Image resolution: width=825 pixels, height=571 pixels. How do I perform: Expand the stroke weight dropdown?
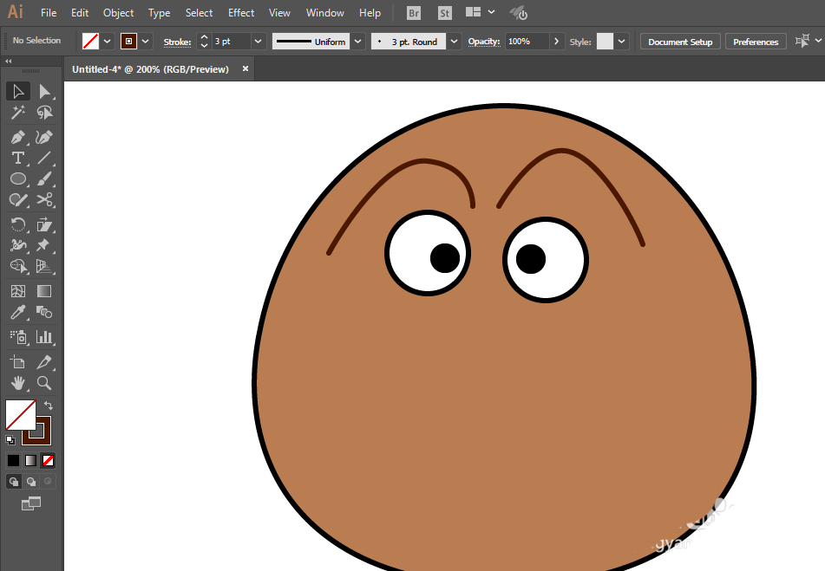coord(259,42)
